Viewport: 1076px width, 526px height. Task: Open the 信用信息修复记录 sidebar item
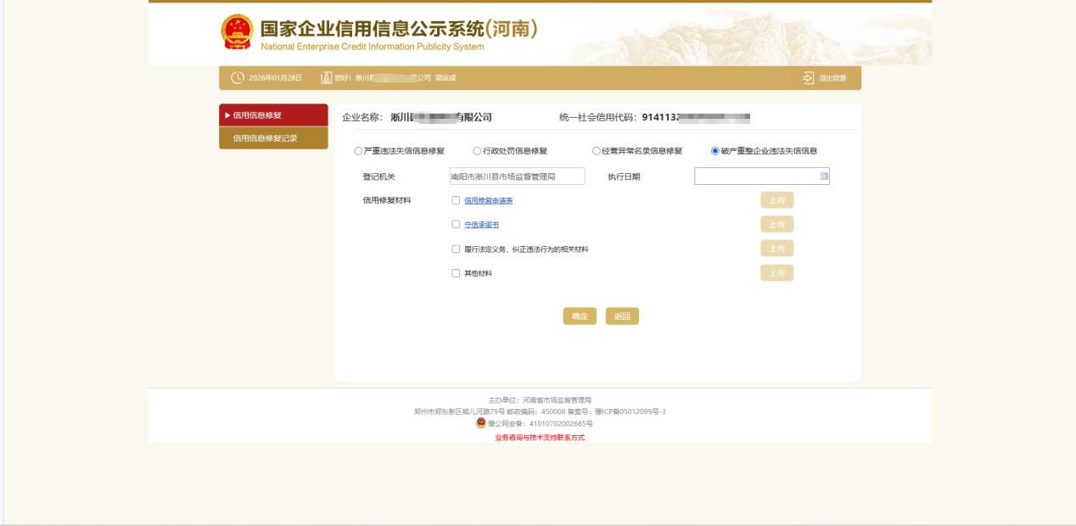coord(265,138)
